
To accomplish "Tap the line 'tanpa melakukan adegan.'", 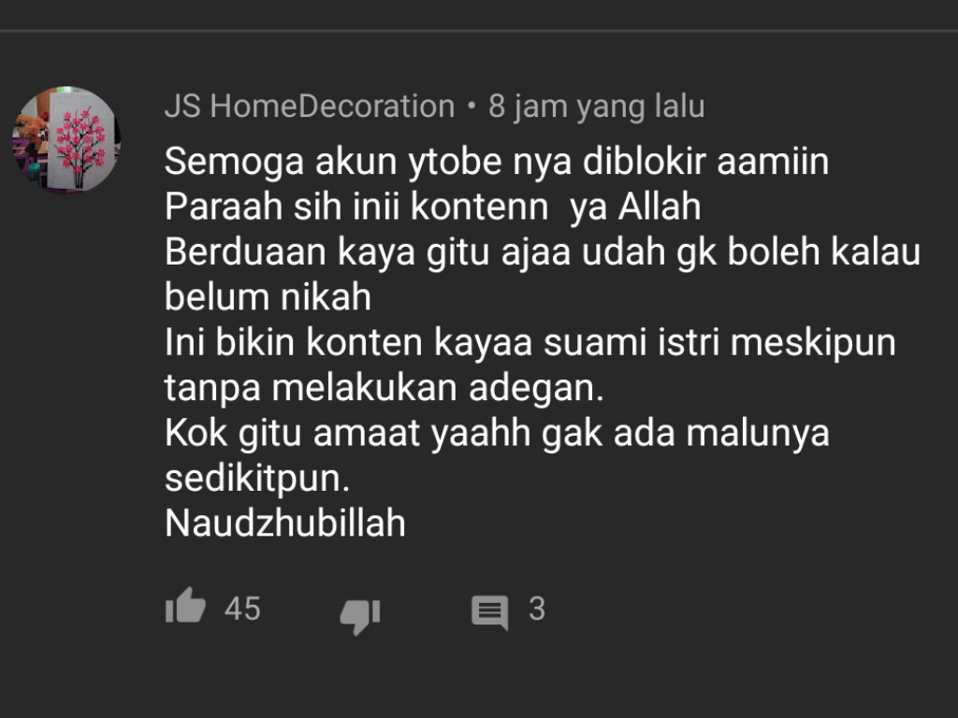I will coord(385,388).
